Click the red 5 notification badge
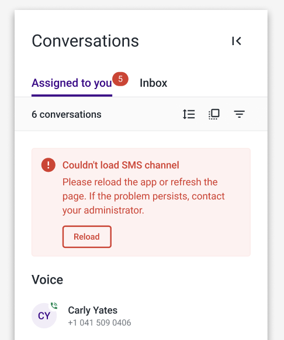The image size is (284, 340). [x=120, y=79]
